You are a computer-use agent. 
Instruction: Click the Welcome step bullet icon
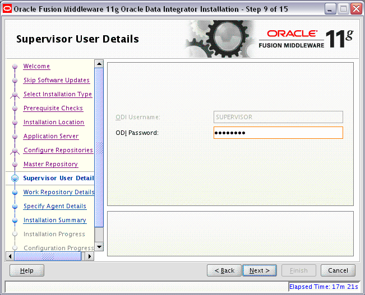pyautogui.click(x=15, y=67)
